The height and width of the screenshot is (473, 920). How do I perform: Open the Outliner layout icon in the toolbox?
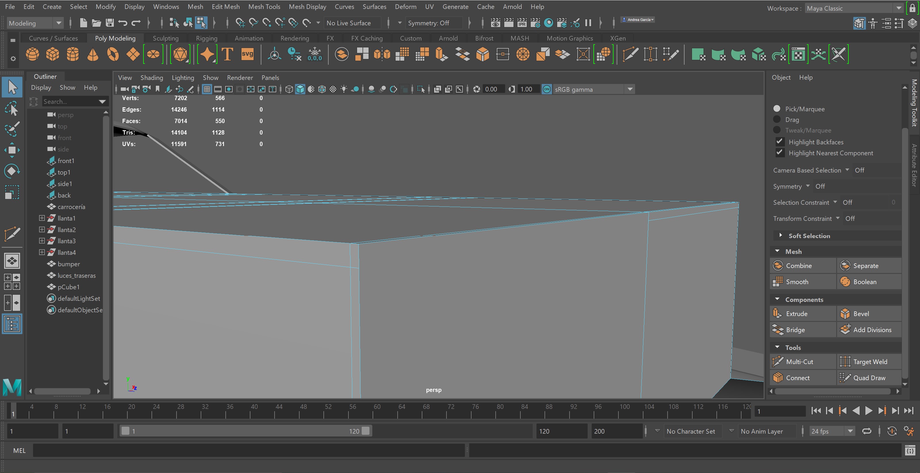tap(12, 324)
